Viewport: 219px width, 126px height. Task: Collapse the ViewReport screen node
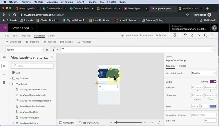click(x=10, y=84)
